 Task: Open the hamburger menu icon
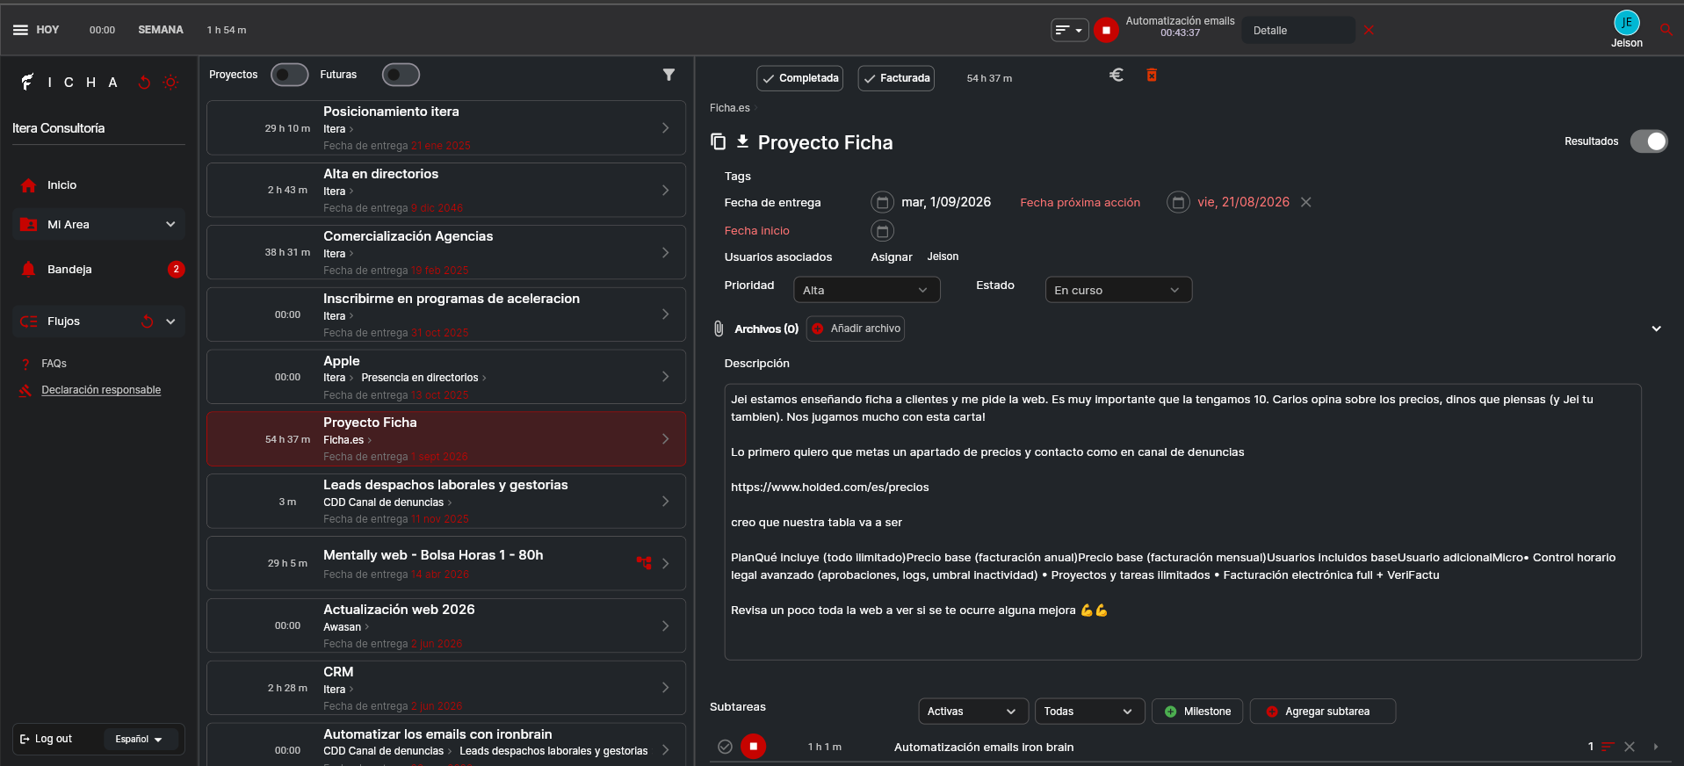pos(20,30)
